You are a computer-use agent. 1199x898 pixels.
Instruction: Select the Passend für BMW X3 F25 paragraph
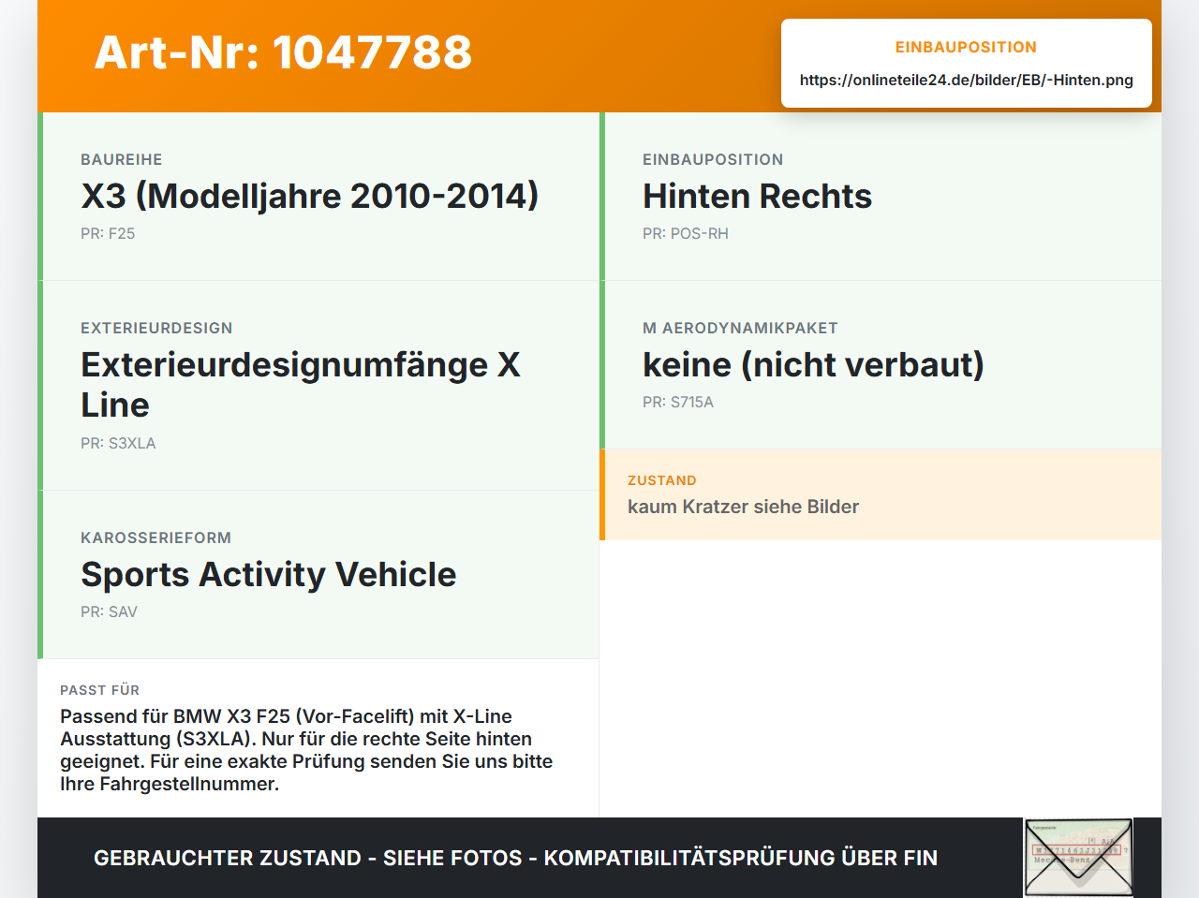click(306, 750)
